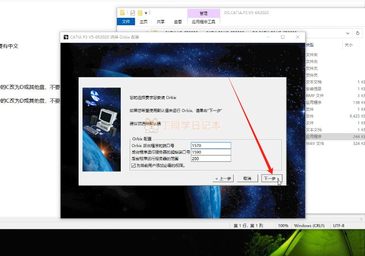Close the CATIA Orbix configuration window
This screenshot has height=256, width=365.
298,37
